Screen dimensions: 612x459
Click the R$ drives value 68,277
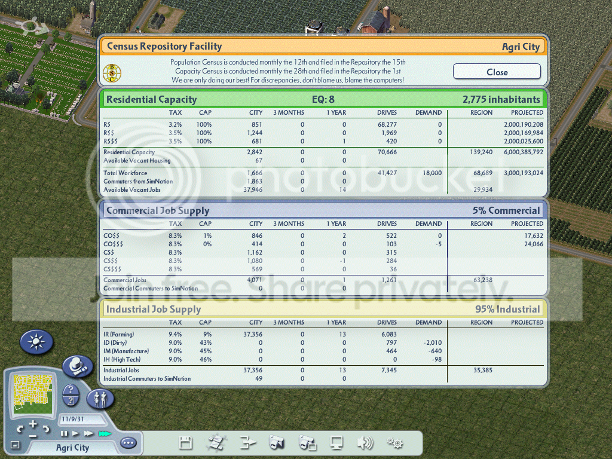(x=387, y=124)
